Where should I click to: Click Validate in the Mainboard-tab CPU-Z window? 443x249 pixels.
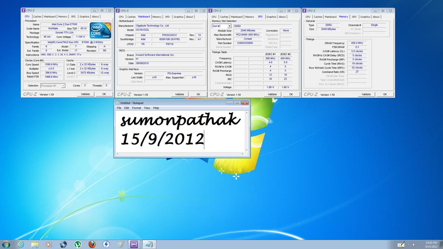180,94
